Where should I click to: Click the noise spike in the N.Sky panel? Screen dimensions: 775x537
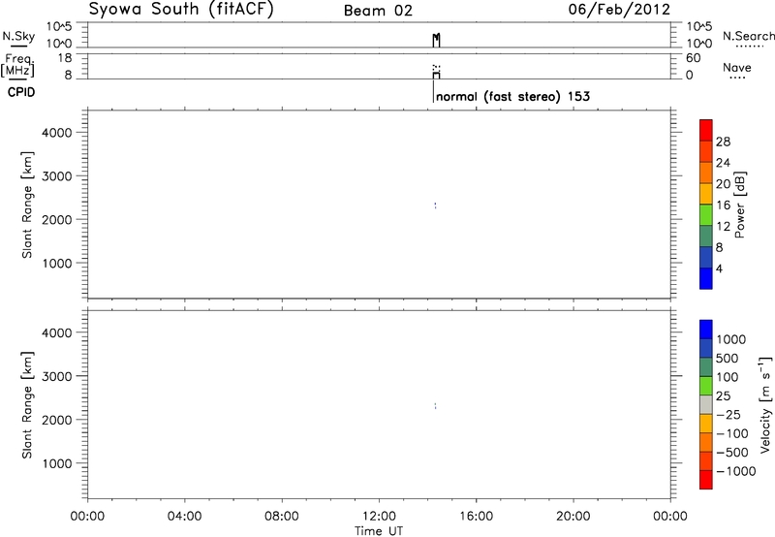pyautogui.click(x=436, y=40)
